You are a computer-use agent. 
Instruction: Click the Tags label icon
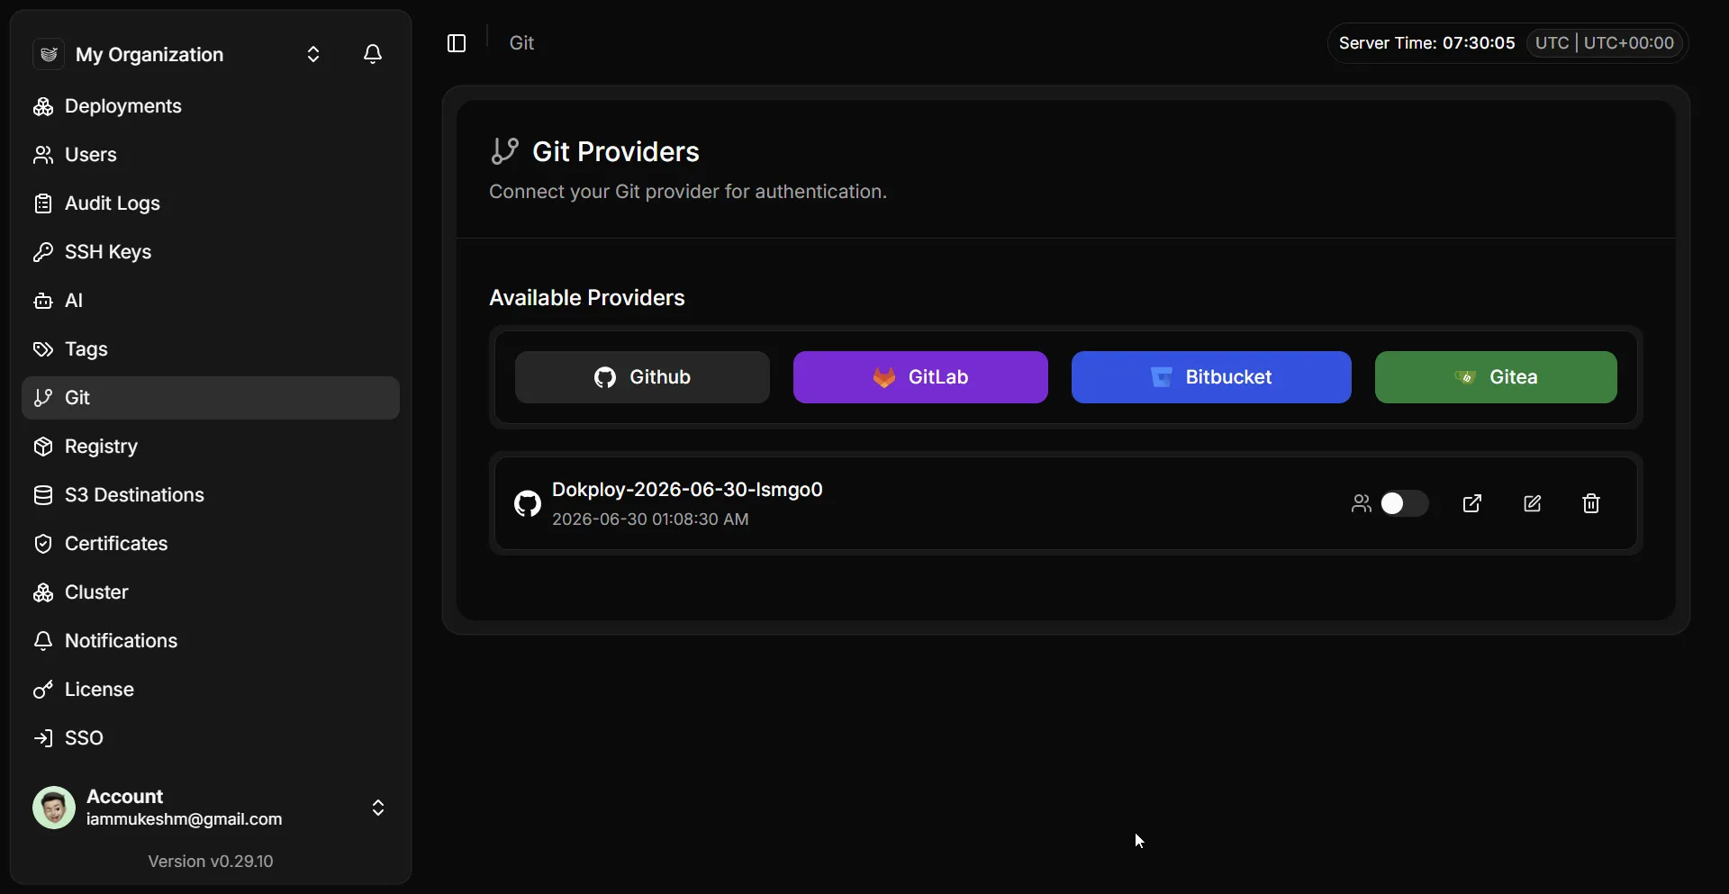pos(43,349)
